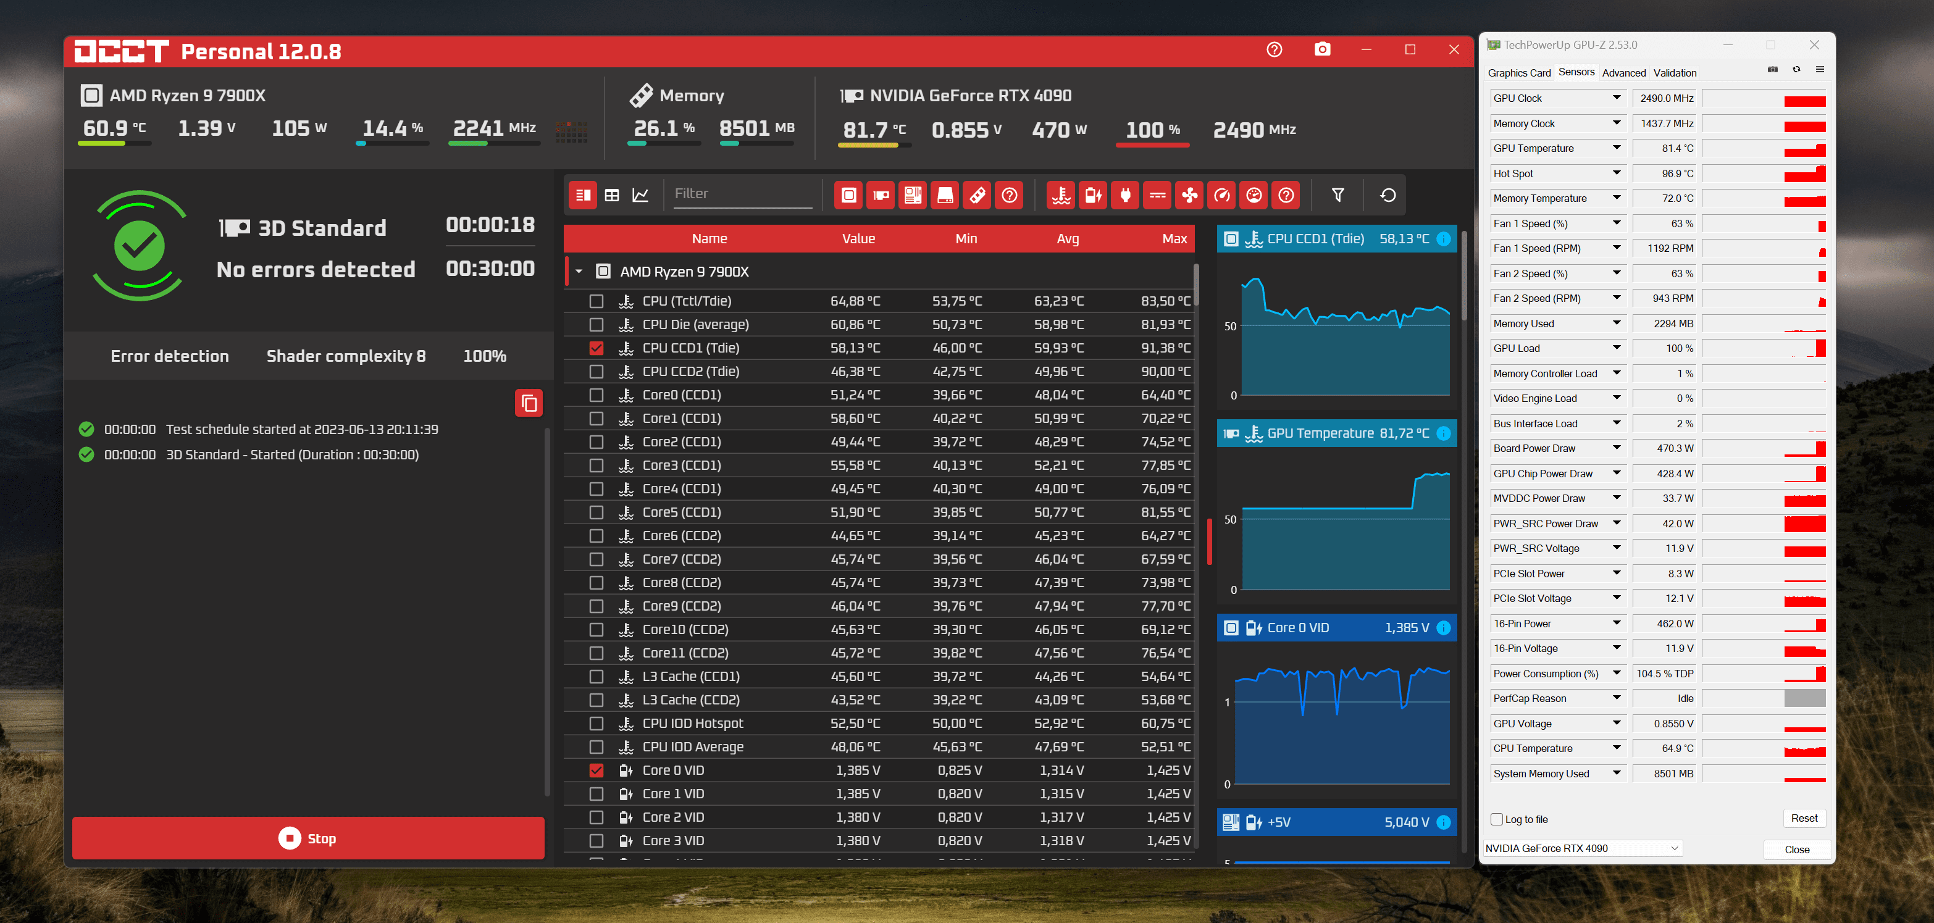Click the unknown-hardware question mark filter button
The width and height of the screenshot is (1934, 923).
point(1010,195)
